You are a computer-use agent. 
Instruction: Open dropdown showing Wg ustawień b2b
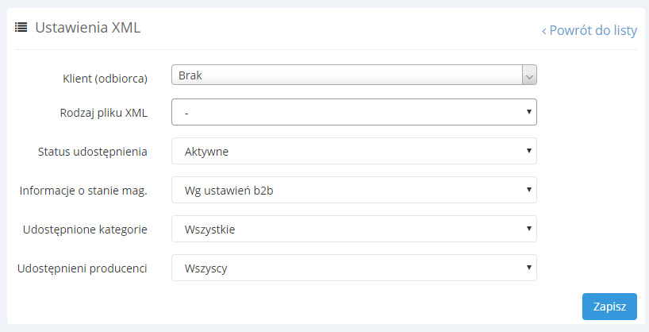click(x=354, y=189)
